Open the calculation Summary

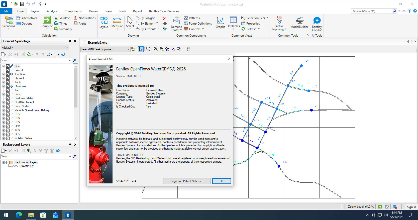[x=63, y=29]
